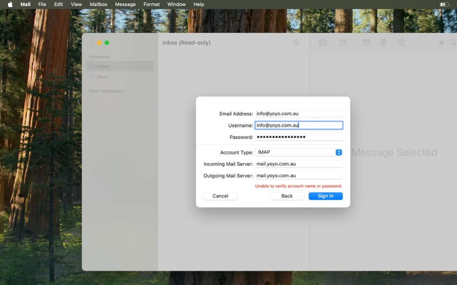Open the Account Type IMAP dropdown

299,152
